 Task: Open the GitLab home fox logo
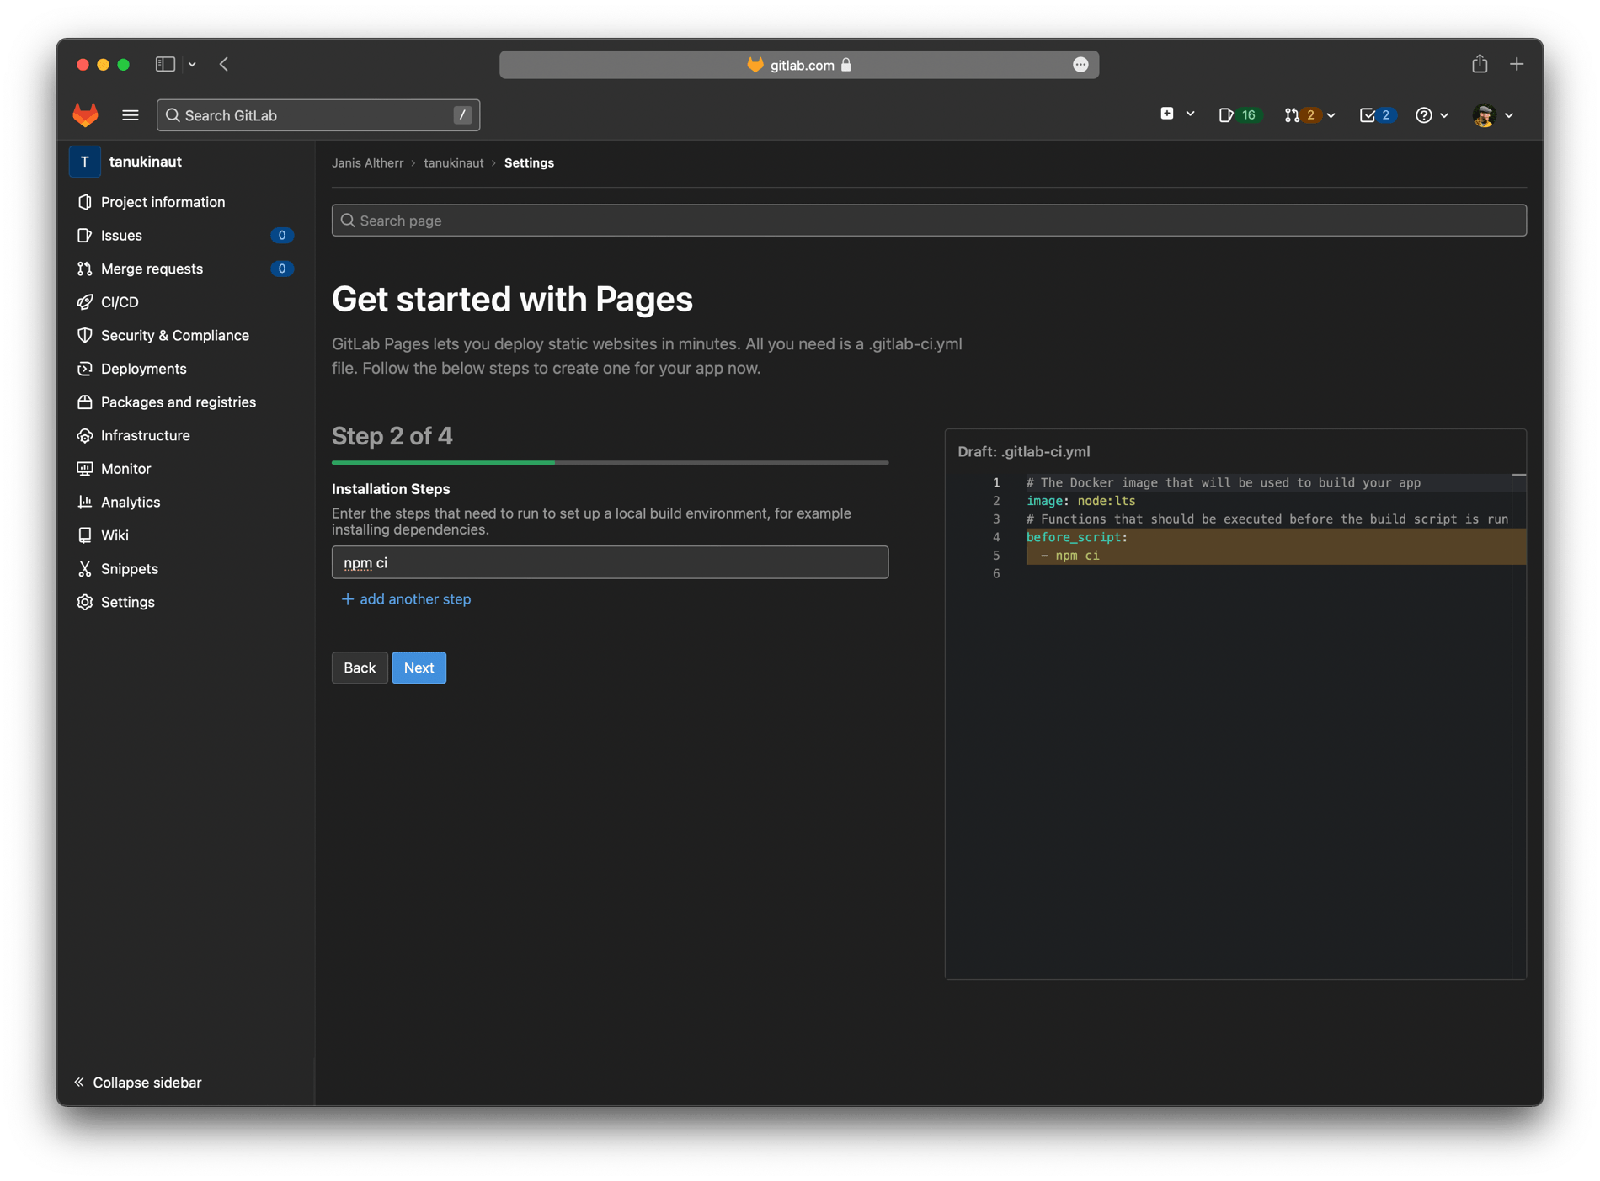click(x=85, y=114)
